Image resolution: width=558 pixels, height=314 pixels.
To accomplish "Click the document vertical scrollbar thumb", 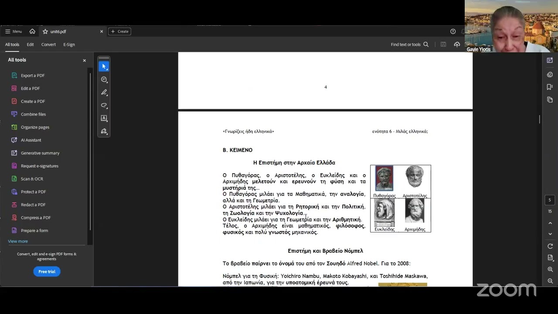I will [540, 119].
